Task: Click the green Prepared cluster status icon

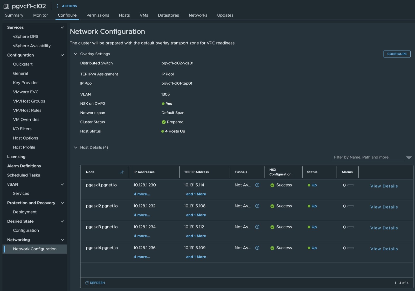Action: click(x=164, y=122)
